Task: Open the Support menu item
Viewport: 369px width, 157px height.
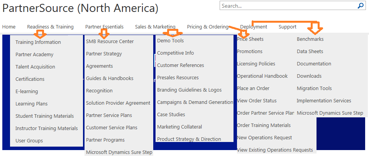Action: (287, 27)
